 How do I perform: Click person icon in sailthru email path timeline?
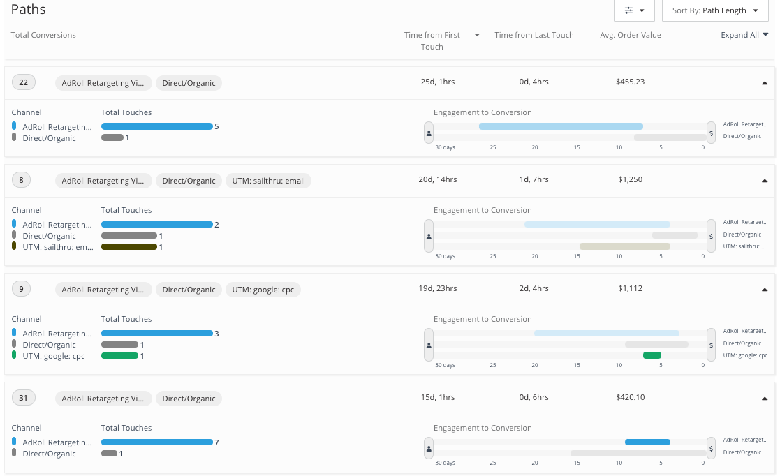coord(429,236)
